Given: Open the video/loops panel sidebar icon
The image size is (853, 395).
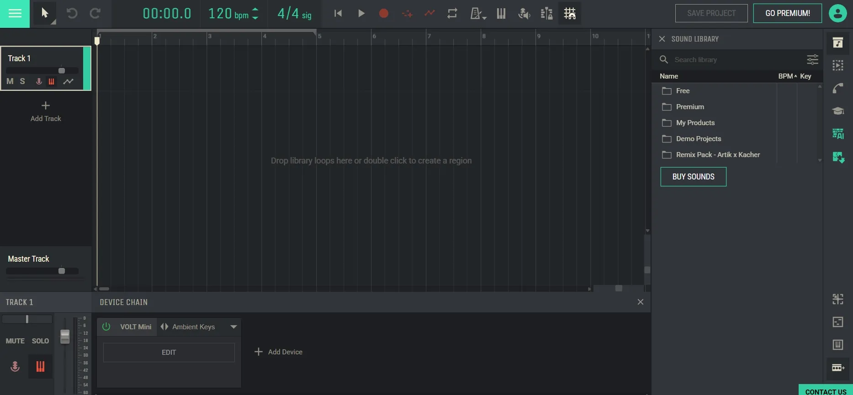Looking at the screenshot, I should tap(838, 65).
